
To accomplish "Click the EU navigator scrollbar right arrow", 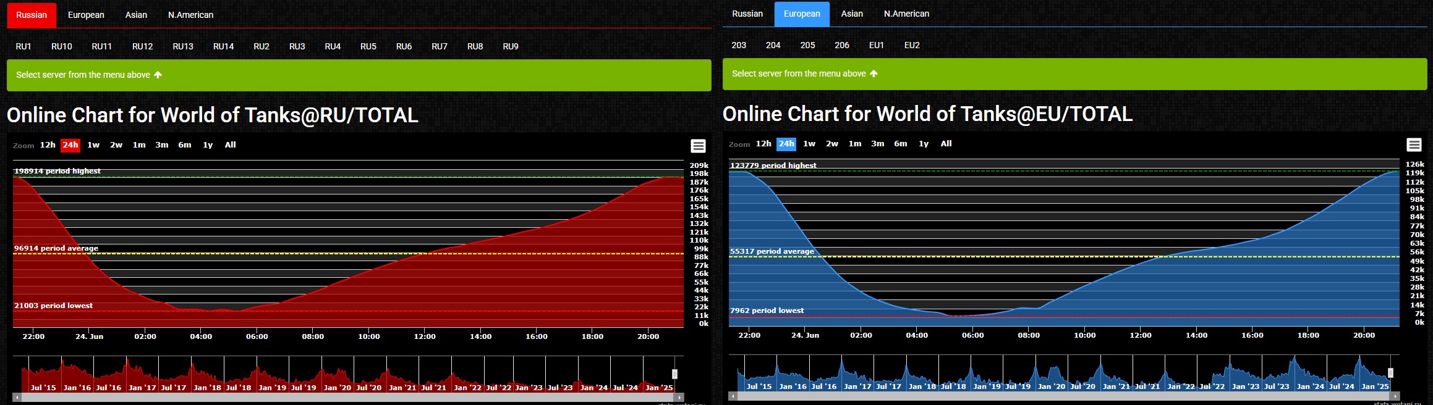I will click(x=1395, y=396).
